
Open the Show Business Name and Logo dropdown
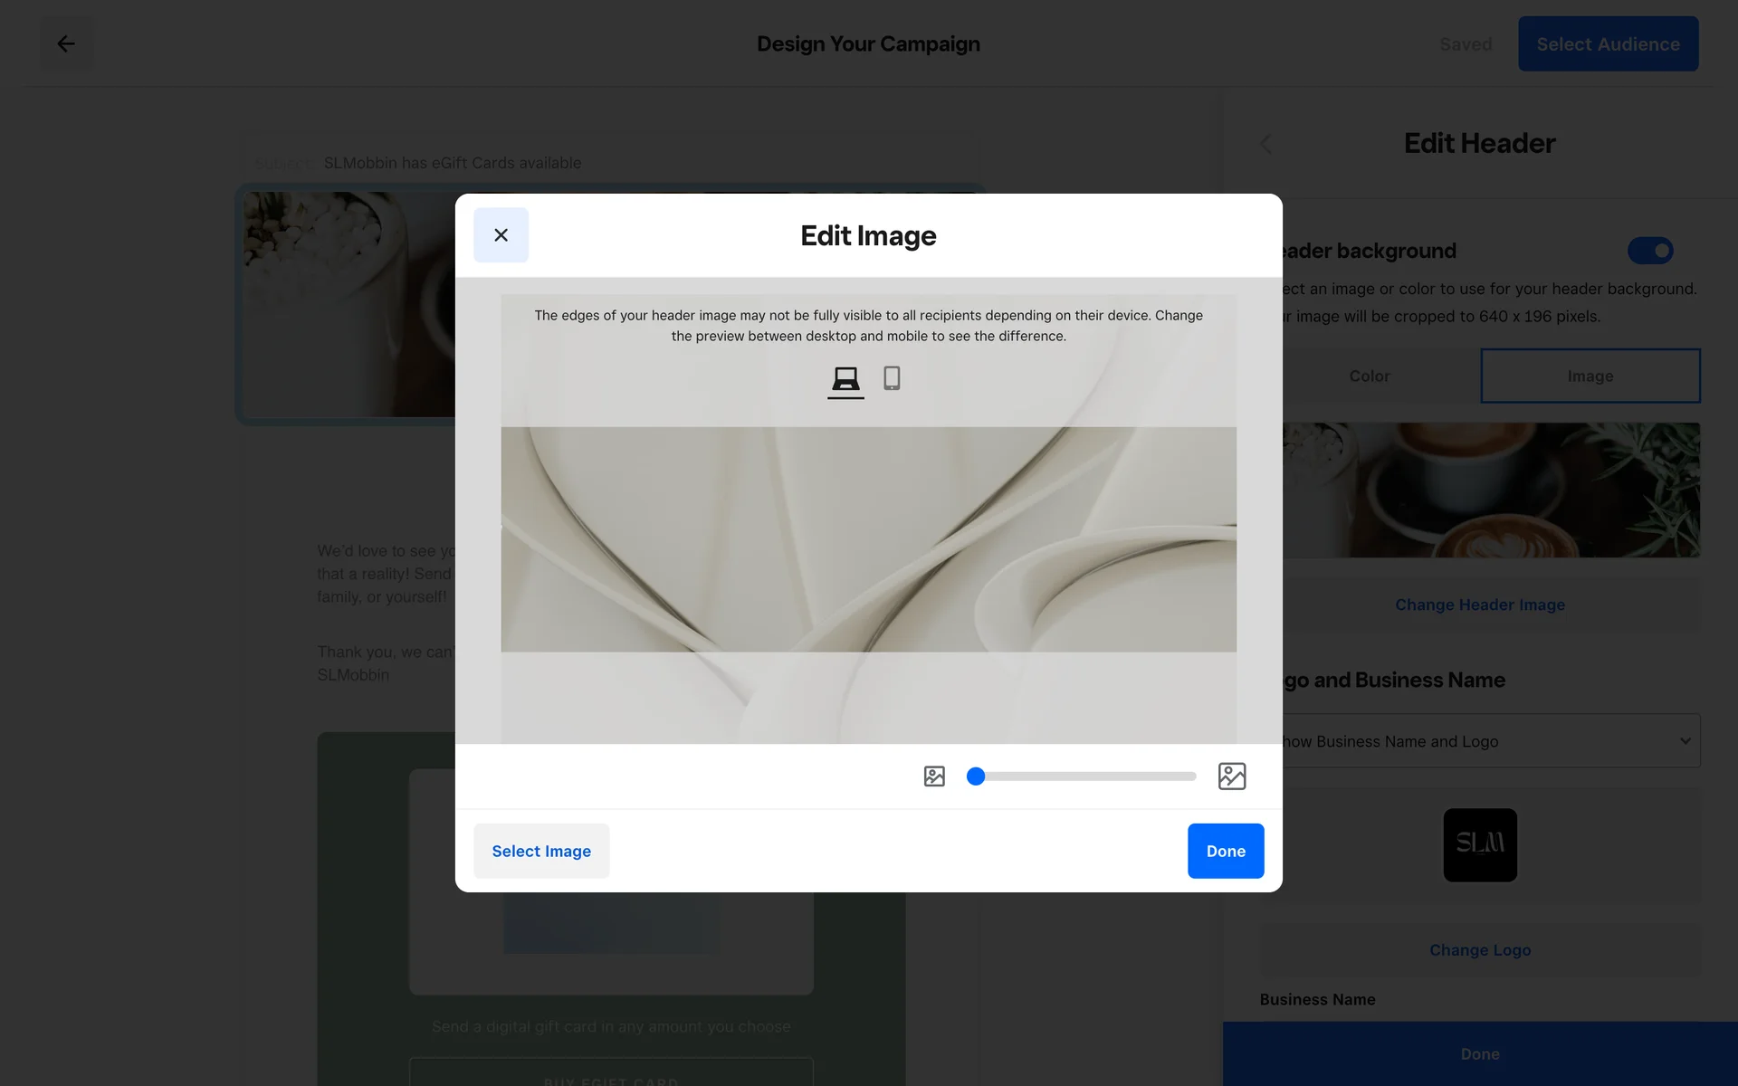click(x=1485, y=741)
